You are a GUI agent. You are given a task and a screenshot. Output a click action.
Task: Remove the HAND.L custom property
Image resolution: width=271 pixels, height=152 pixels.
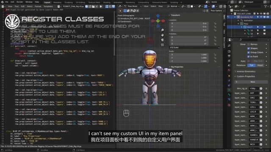266,135
